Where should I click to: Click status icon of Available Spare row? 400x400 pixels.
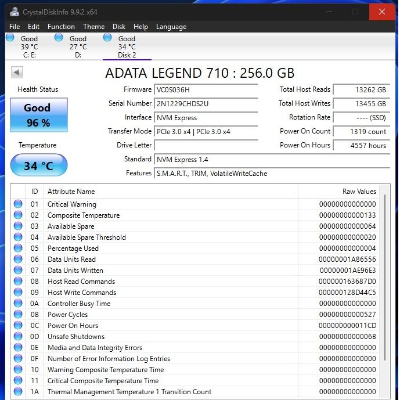[x=18, y=226]
